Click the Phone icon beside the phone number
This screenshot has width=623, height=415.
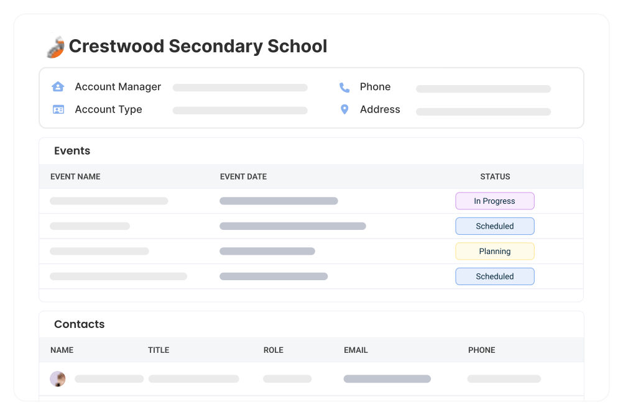344,87
